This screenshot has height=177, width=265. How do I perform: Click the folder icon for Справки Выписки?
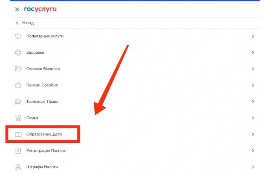click(18, 69)
